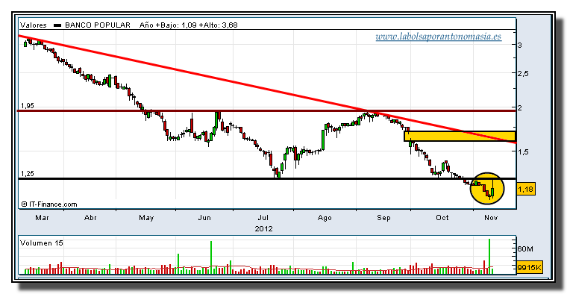
Task: Click the yellow circle highlighting November candles
Action: coord(487,188)
